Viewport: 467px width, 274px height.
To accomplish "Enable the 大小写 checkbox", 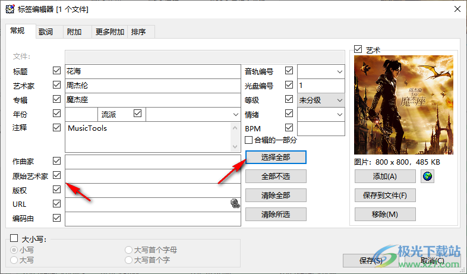I will [14, 238].
